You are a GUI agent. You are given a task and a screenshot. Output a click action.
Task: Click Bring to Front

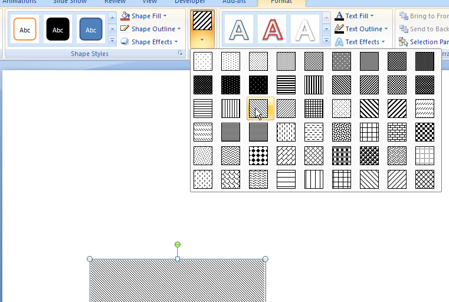(x=424, y=16)
